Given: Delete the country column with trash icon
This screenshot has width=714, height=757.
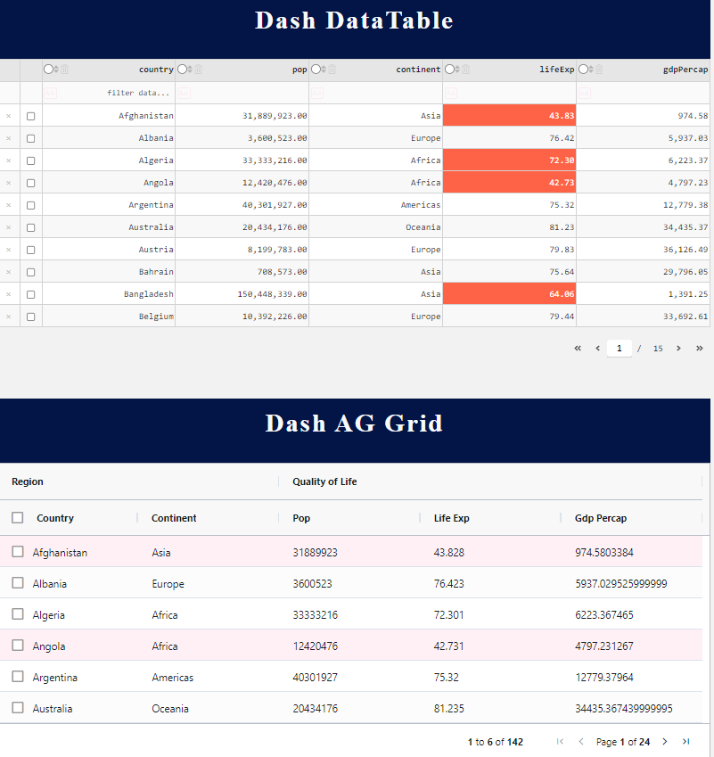Looking at the screenshot, I should [x=64, y=70].
